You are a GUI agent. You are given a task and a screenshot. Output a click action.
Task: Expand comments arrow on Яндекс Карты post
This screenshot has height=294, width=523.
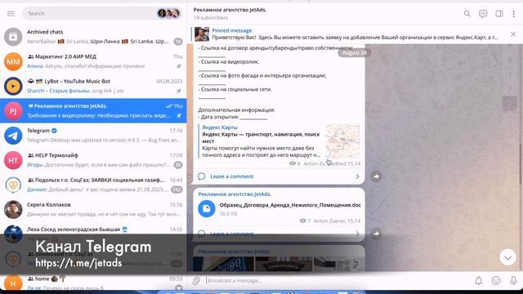(357, 176)
